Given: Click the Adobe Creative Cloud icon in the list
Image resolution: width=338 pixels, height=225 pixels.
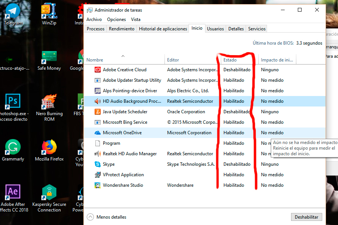Looking at the screenshot, I should 98,69.
